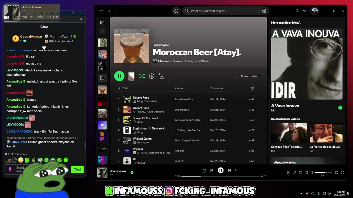
Task: Enter full screen mode
Action: [343, 173]
